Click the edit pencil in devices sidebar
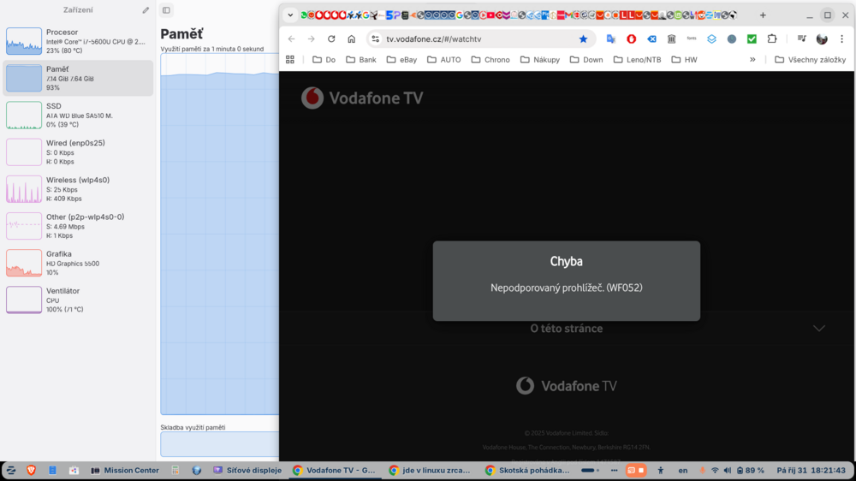 coord(146,10)
